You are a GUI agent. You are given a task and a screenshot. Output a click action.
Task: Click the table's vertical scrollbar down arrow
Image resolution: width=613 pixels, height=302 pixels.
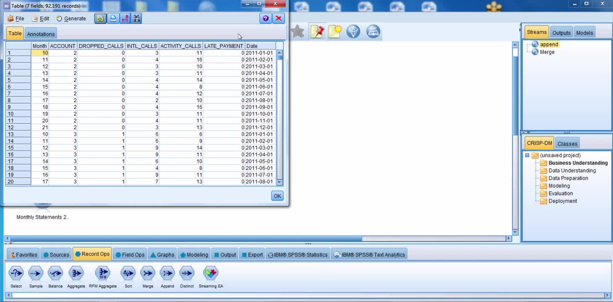coord(280,182)
